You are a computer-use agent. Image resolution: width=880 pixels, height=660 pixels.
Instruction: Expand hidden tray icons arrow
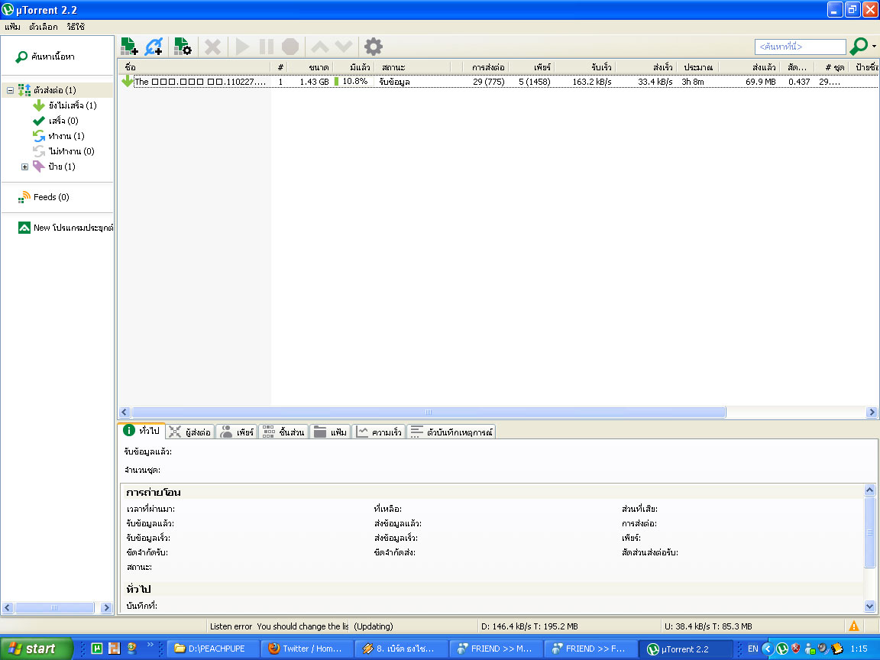(767, 649)
